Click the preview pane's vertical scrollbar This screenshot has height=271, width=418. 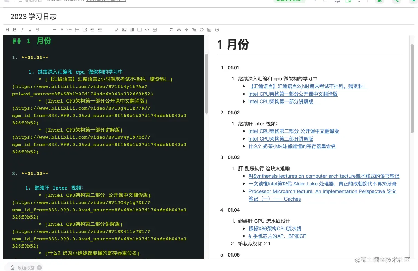coord(412,89)
